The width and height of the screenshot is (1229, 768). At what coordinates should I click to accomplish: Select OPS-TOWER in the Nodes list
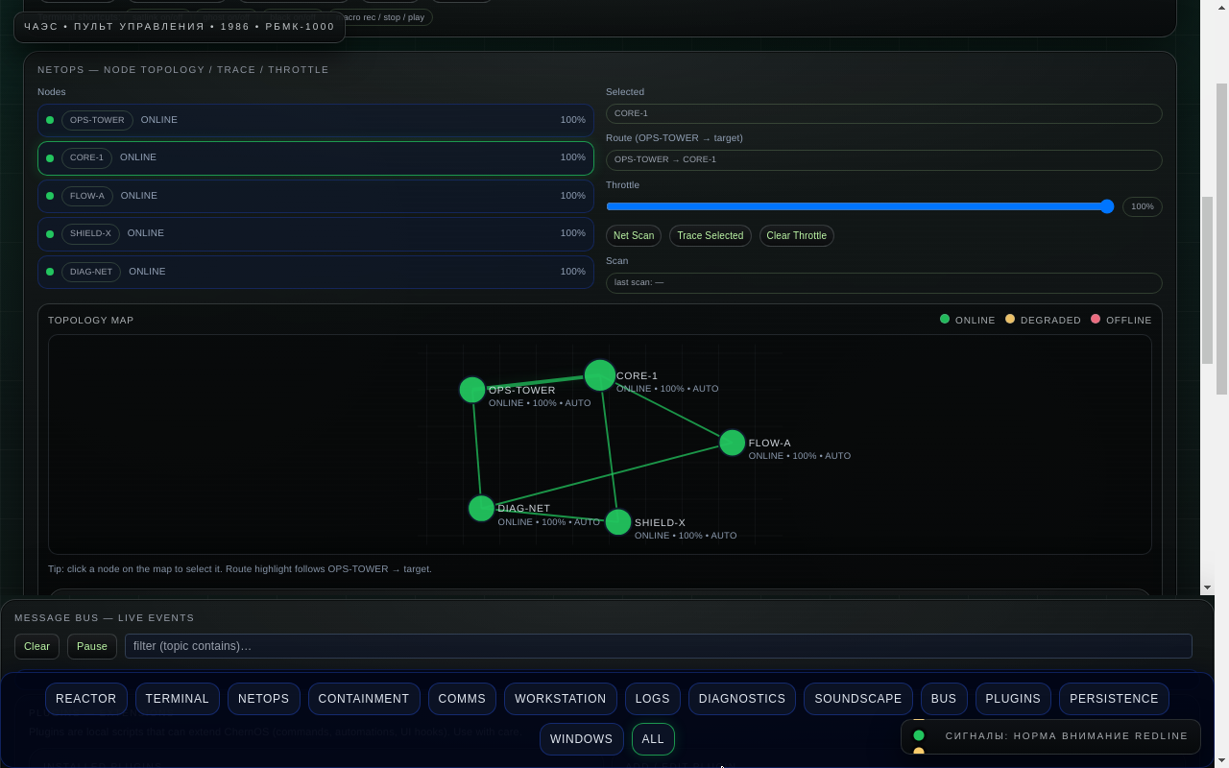pos(315,119)
